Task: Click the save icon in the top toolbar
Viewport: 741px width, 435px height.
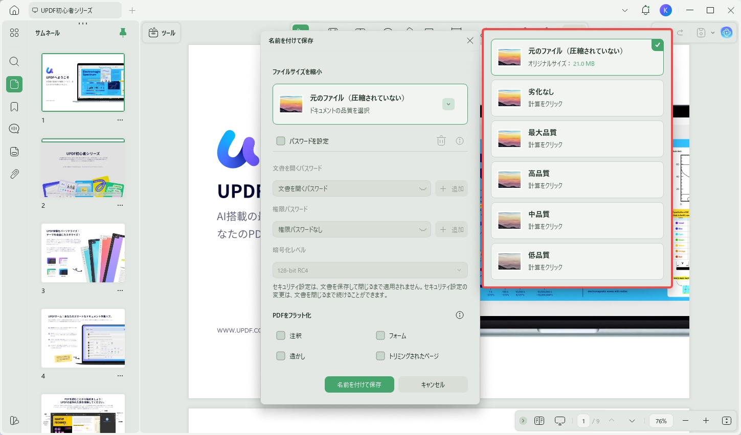Action: click(x=701, y=33)
